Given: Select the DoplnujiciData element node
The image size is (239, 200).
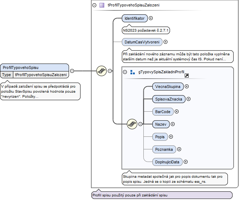Looking at the screenshot, I should [167, 162].
